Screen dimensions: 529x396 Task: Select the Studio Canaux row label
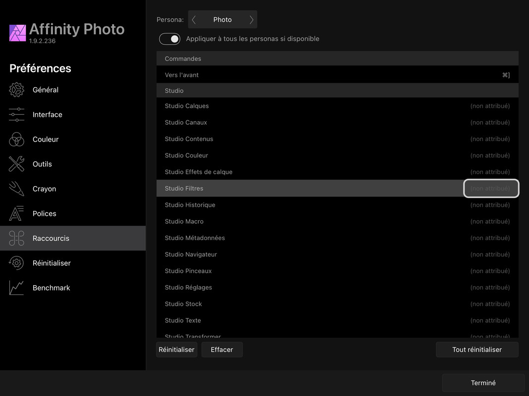[186, 123]
